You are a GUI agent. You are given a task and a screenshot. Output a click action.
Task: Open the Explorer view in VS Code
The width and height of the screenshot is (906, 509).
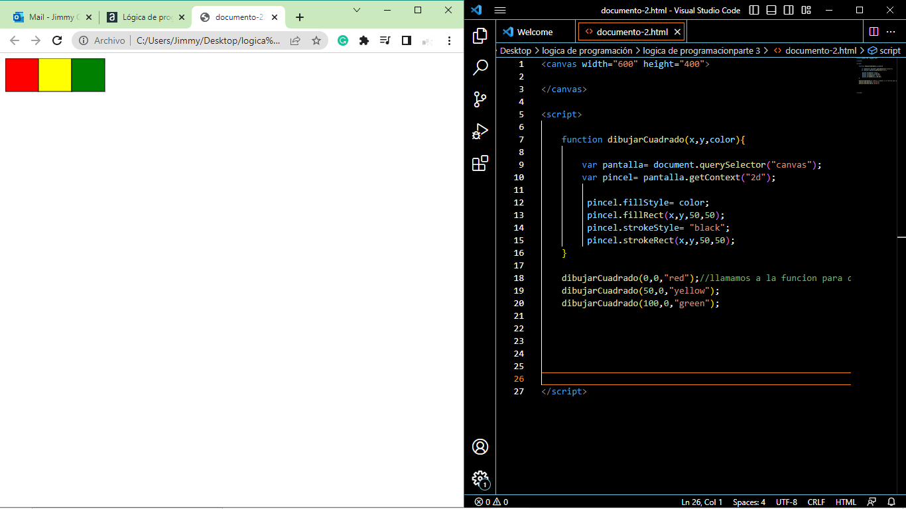click(480, 36)
